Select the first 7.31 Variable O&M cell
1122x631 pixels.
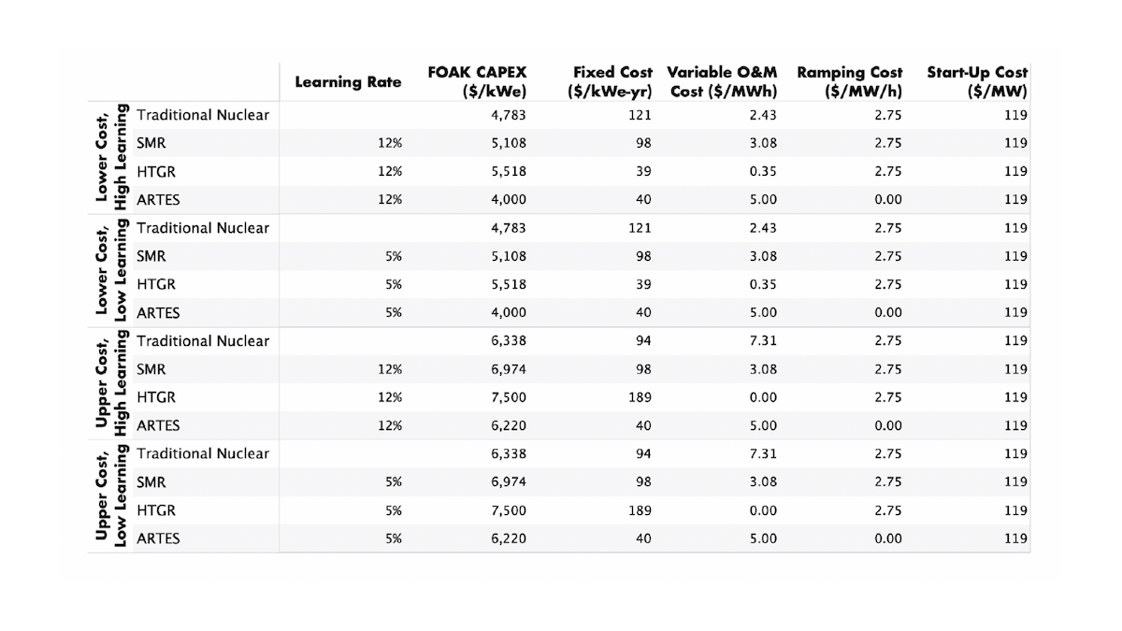click(x=763, y=341)
